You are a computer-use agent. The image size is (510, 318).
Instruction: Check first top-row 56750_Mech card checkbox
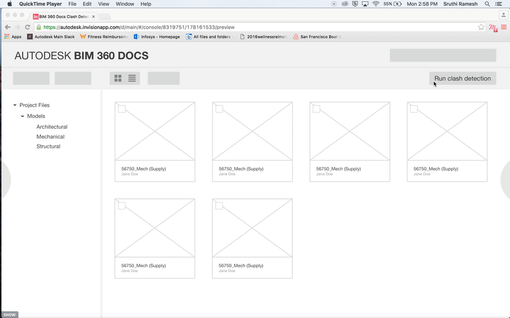122,109
